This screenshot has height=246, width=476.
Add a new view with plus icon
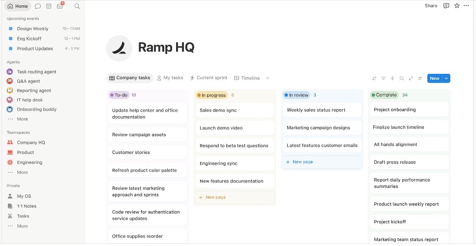tap(268, 78)
